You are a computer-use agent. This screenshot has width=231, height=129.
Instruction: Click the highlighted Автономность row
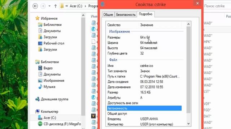[144, 108]
